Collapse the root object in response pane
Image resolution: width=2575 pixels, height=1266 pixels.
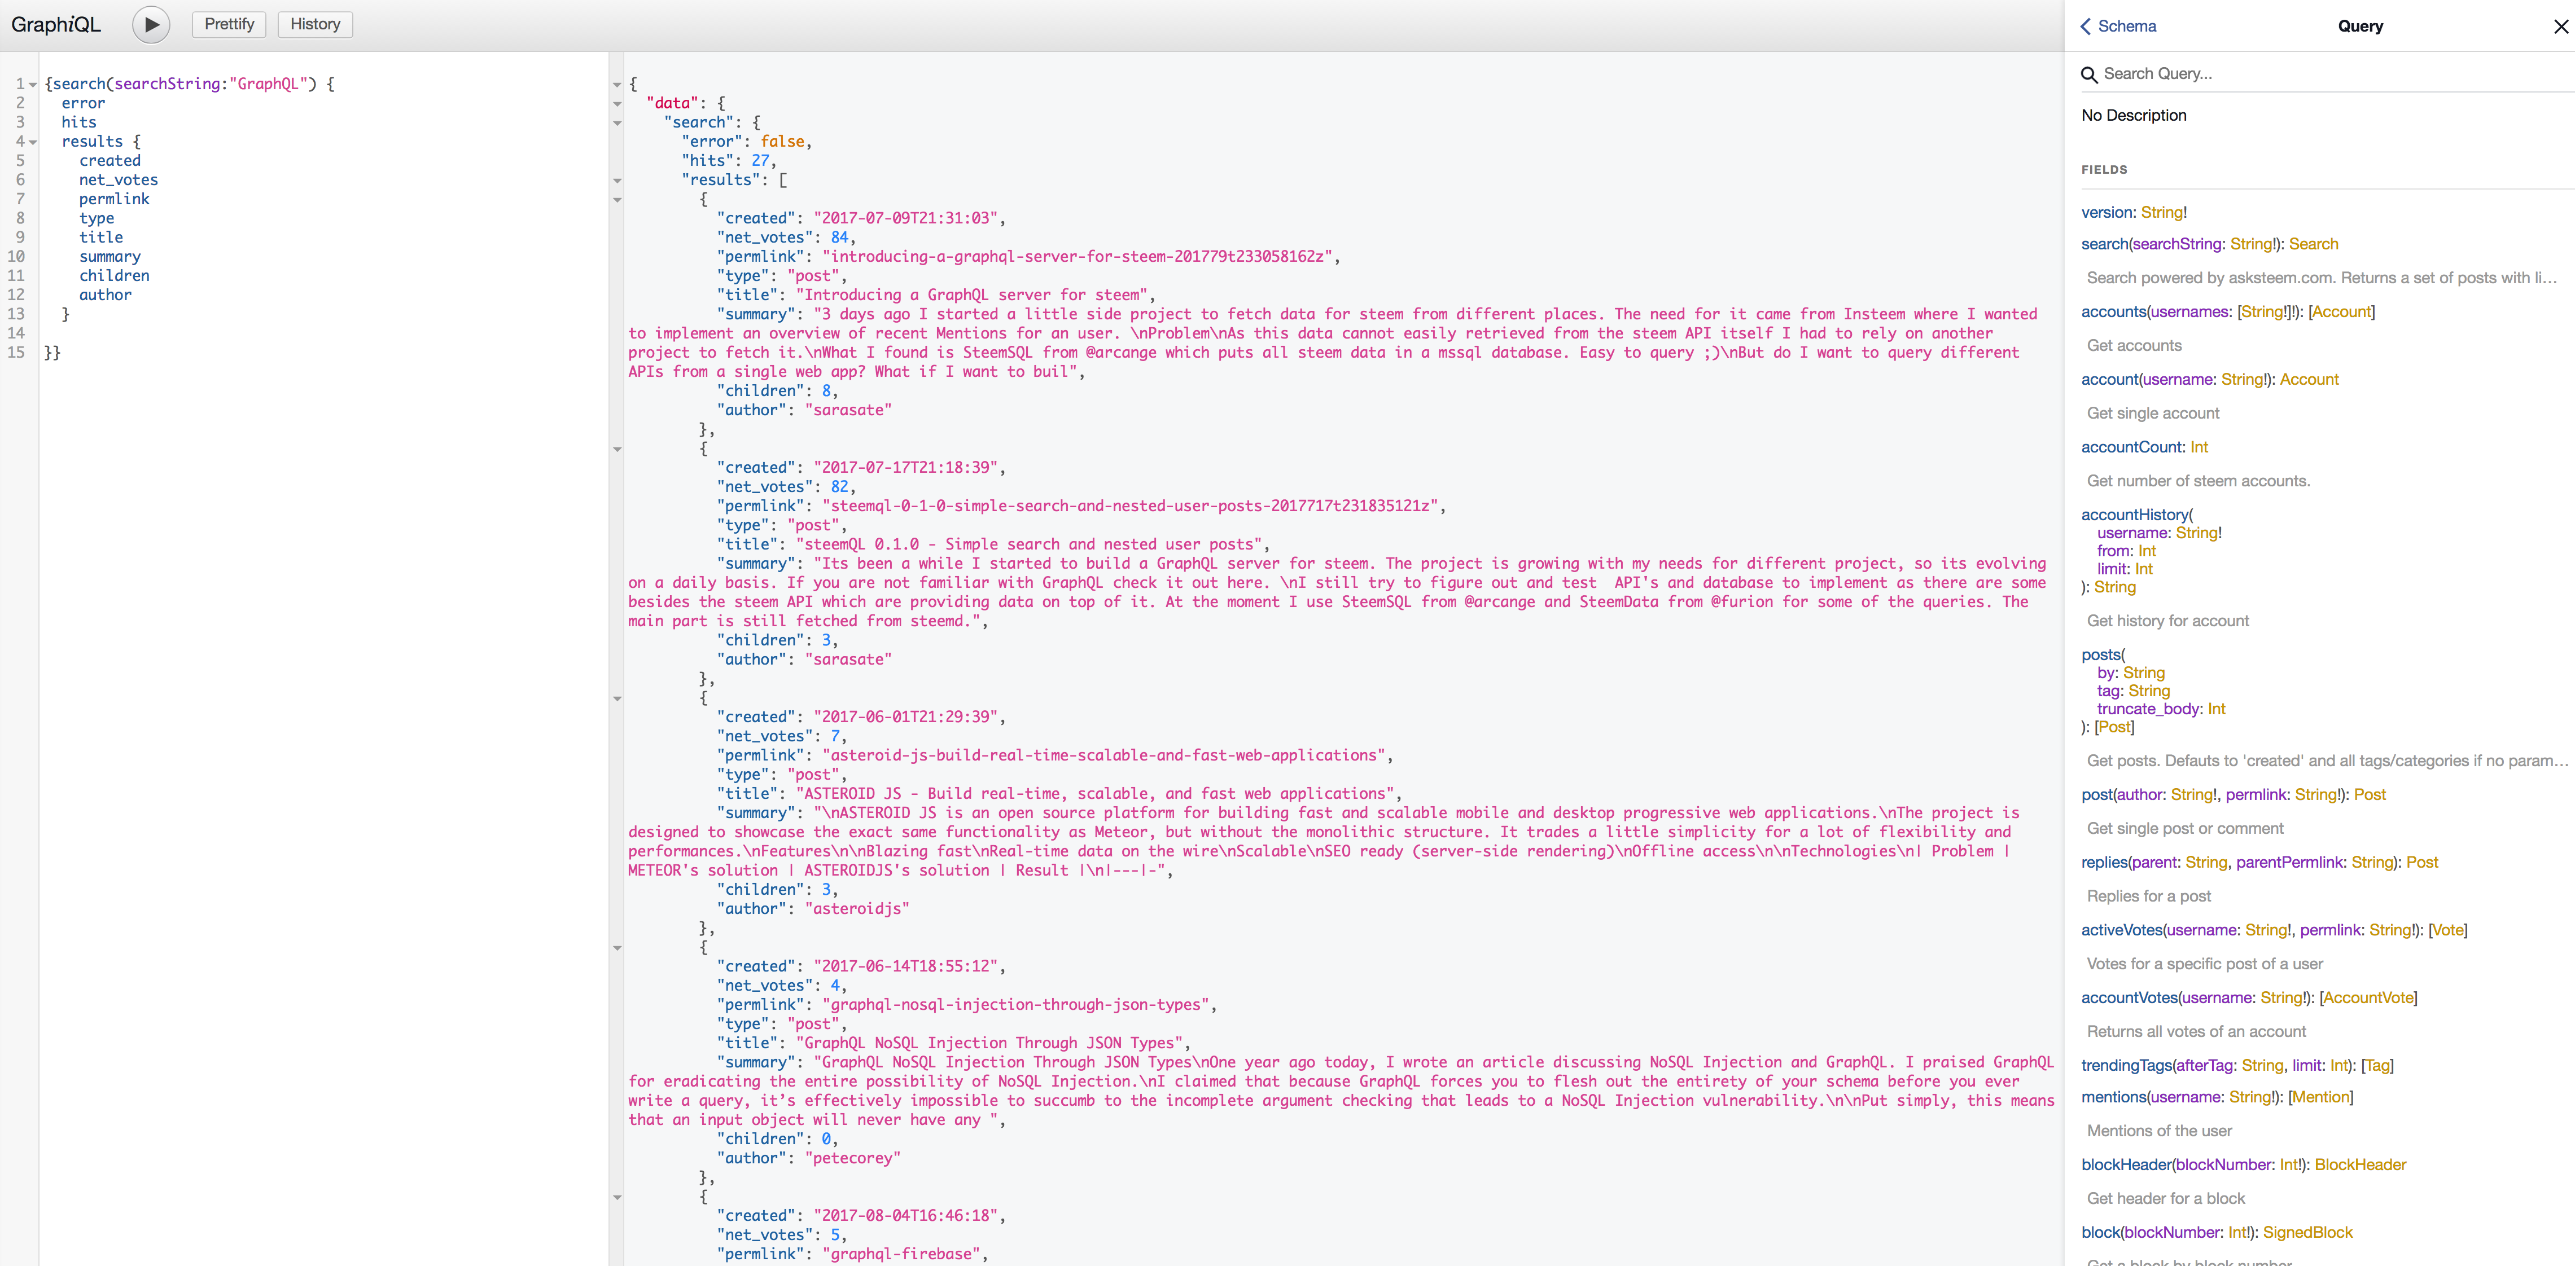point(617,85)
